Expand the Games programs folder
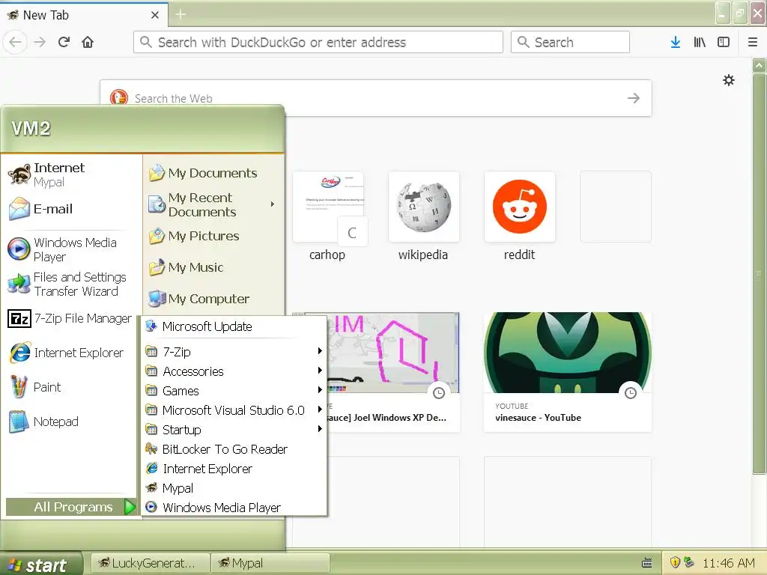The height and width of the screenshot is (575, 767). pyautogui.click(x=234, y=391)
